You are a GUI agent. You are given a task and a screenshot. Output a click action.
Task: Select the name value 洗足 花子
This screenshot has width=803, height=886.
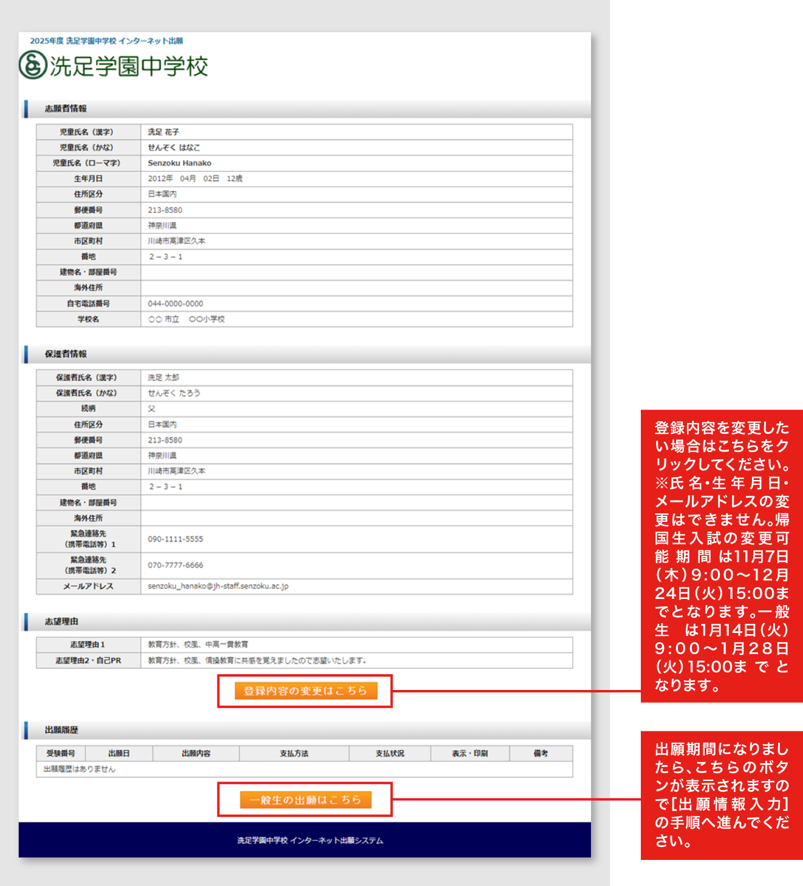pyautogui.click(x=163, y=132)
